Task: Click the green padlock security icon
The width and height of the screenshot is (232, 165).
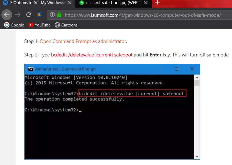Action: pos(59,15)
